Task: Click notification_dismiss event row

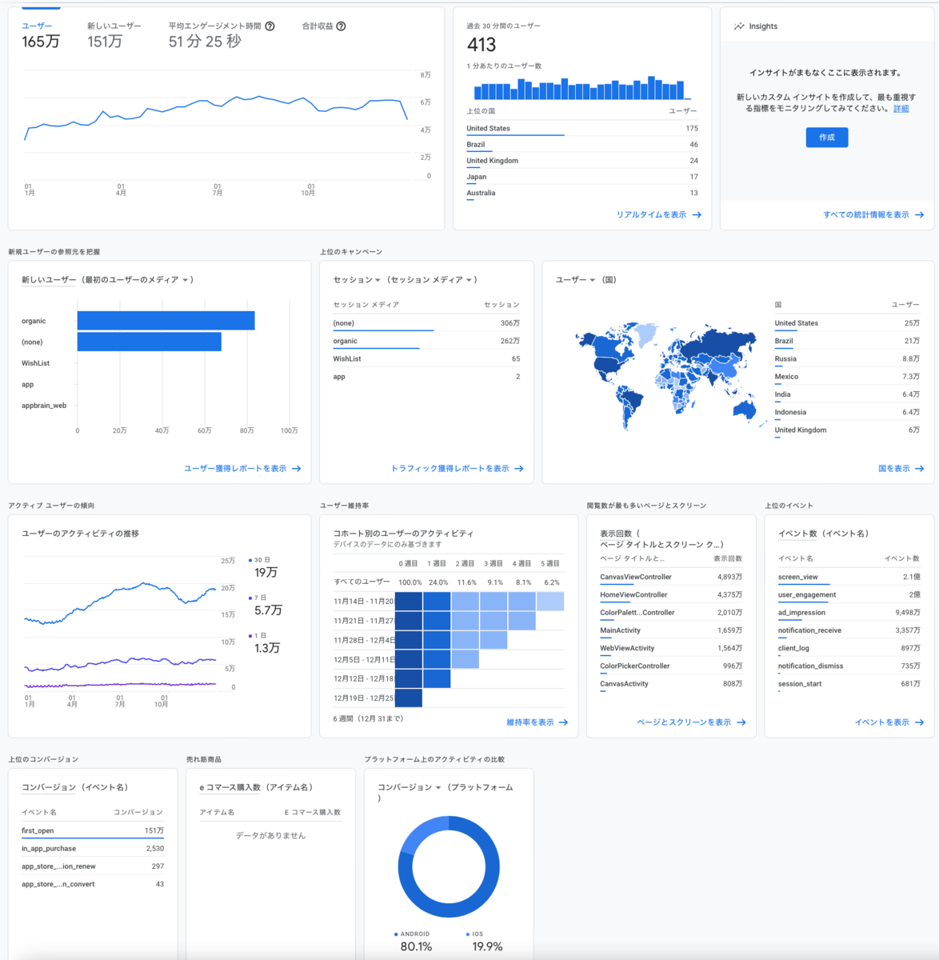Action: coord(849,666)
